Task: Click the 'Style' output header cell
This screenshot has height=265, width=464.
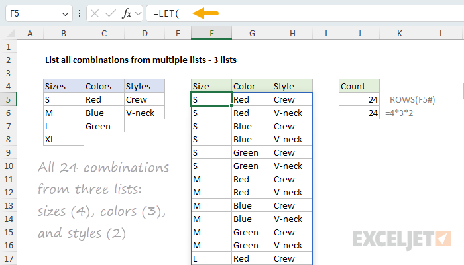Action: [292, 86]
